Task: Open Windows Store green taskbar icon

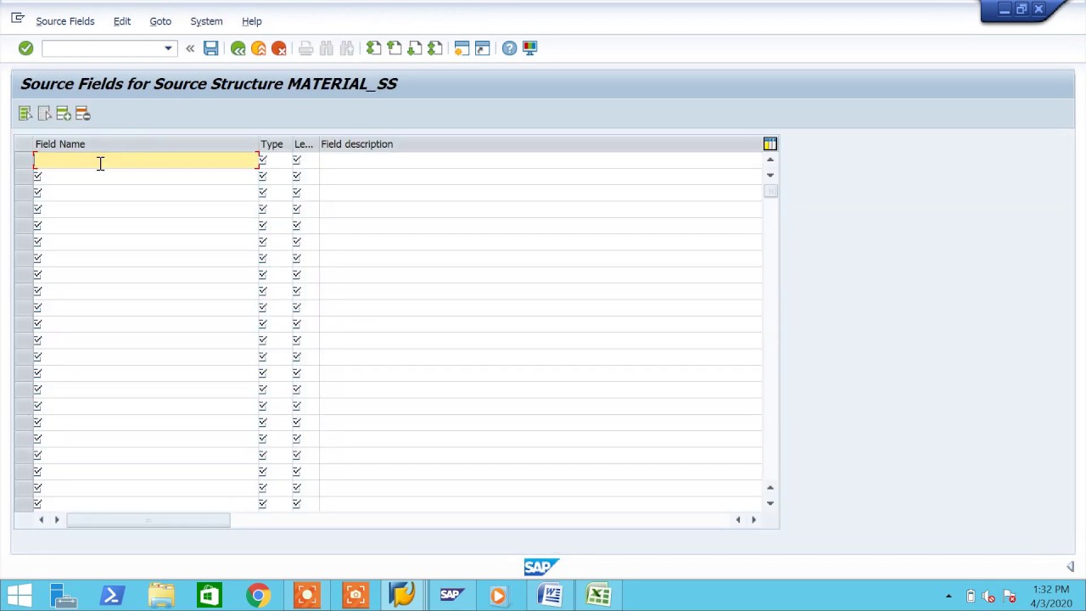Action: [209, 595]
